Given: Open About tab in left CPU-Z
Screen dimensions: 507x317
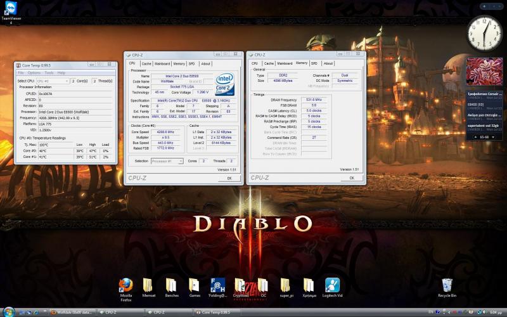Looking at the screenshot, I should tap(205, 64).
